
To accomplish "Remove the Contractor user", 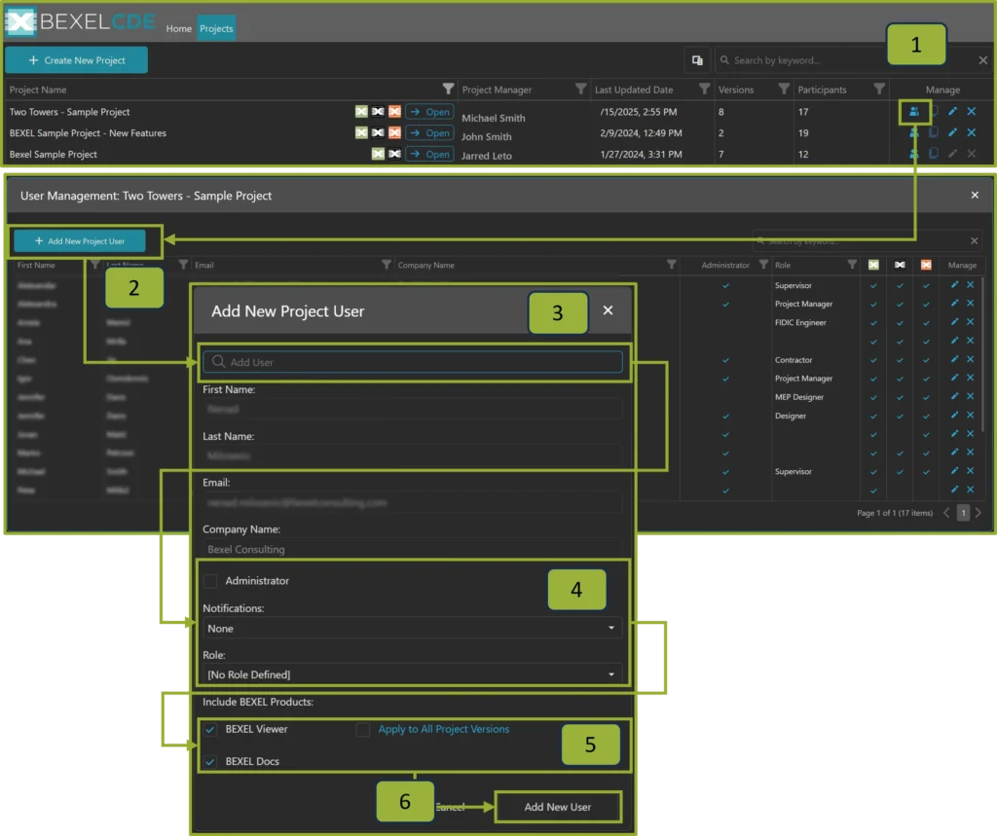I will coord(971,359).
